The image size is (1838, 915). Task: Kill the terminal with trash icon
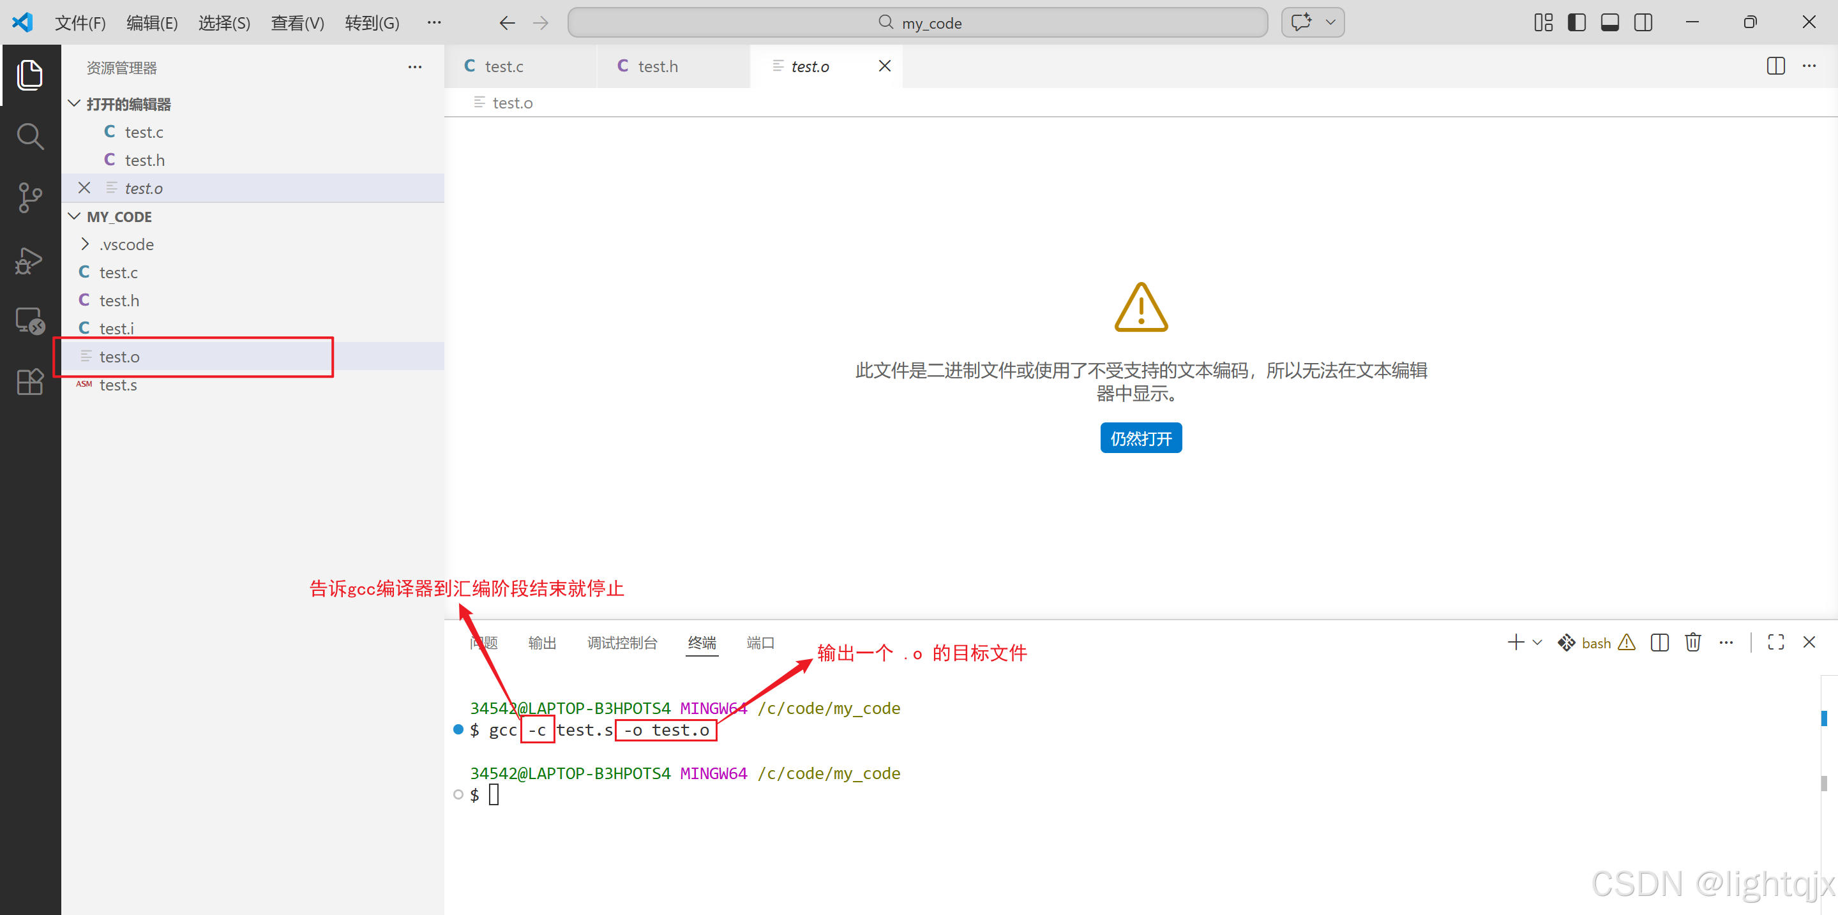click(x=1693, y=642)
